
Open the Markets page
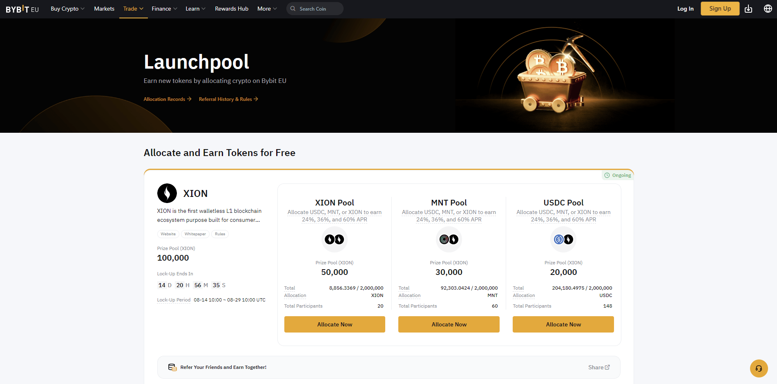click(104, 9)
